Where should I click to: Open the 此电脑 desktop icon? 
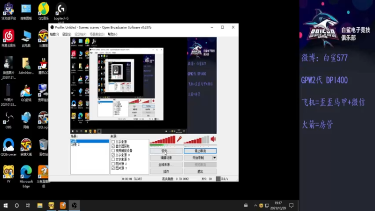pyautogui.click(x=26, y=38)
